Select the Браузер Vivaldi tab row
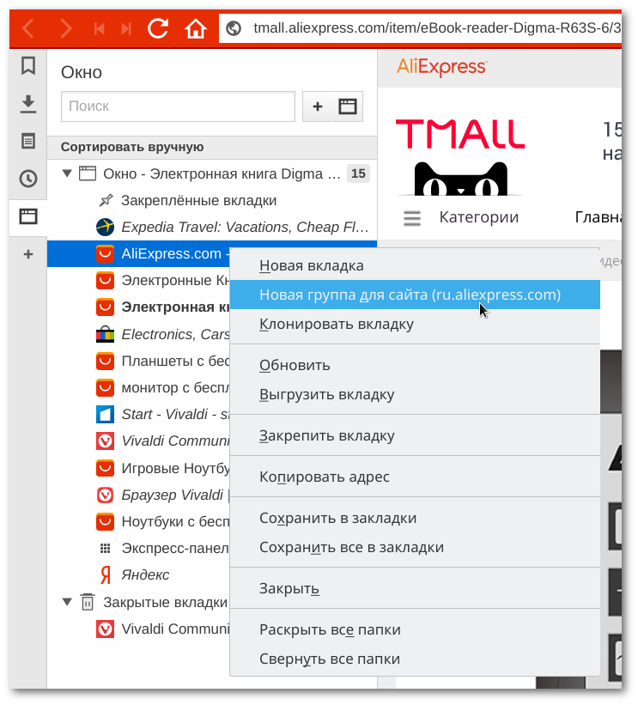The height and width of the screenshot is (705, 638). point(138,495)
